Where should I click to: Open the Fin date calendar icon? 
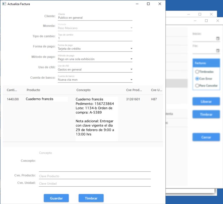pyautogui.click(x=218, y=50)
